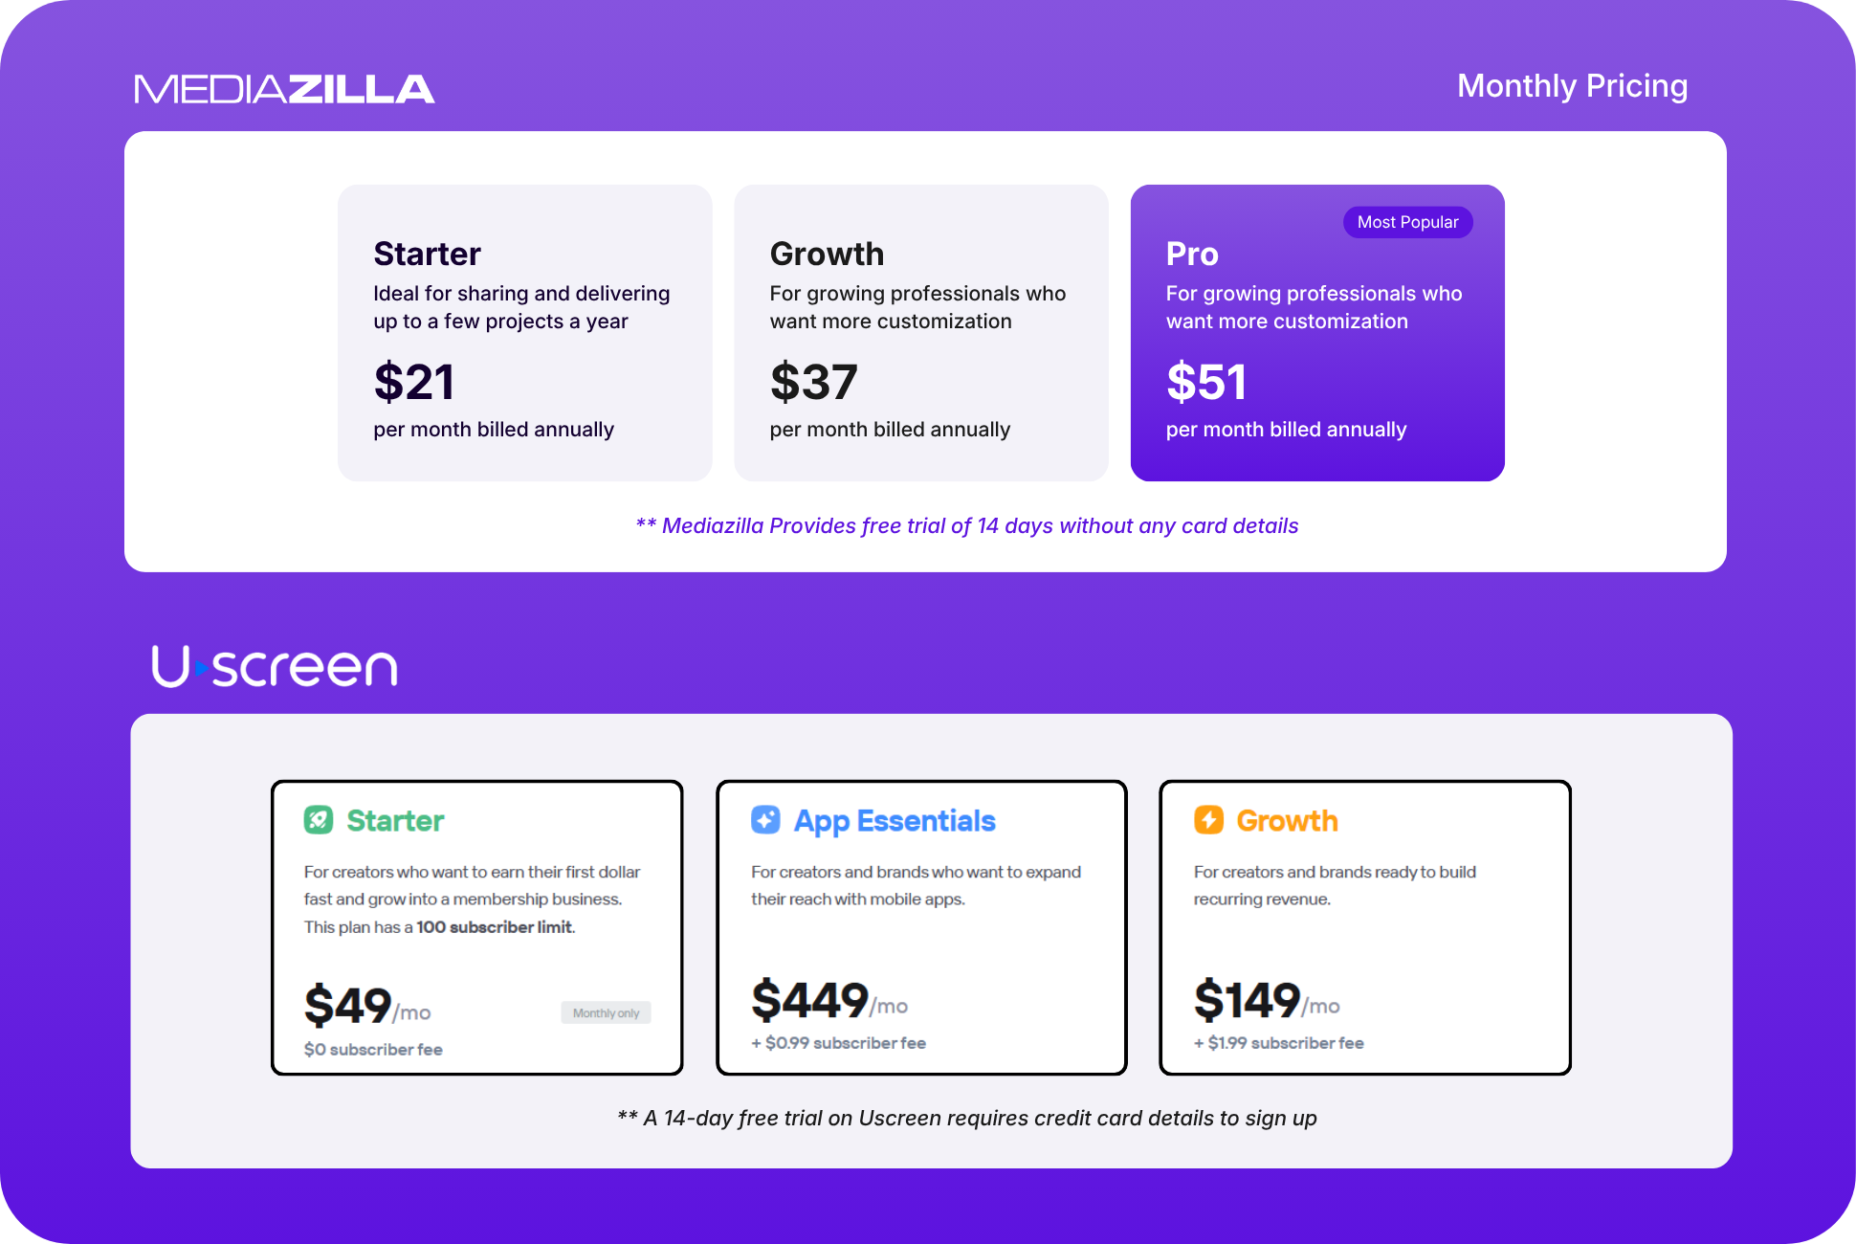Click the orange lightning Growth icon

tap(1208, 820)
